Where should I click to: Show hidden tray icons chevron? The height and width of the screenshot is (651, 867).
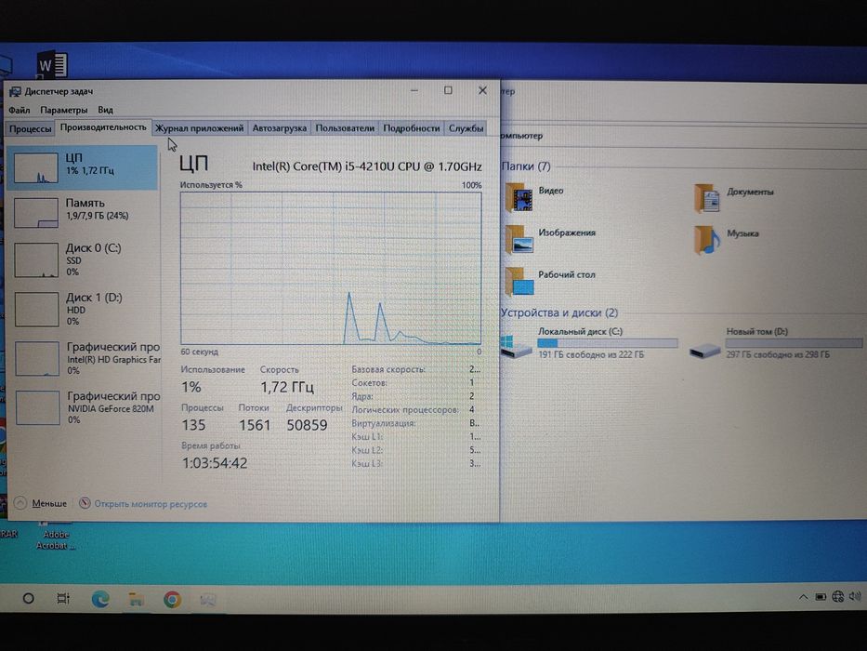pos(803,597)
